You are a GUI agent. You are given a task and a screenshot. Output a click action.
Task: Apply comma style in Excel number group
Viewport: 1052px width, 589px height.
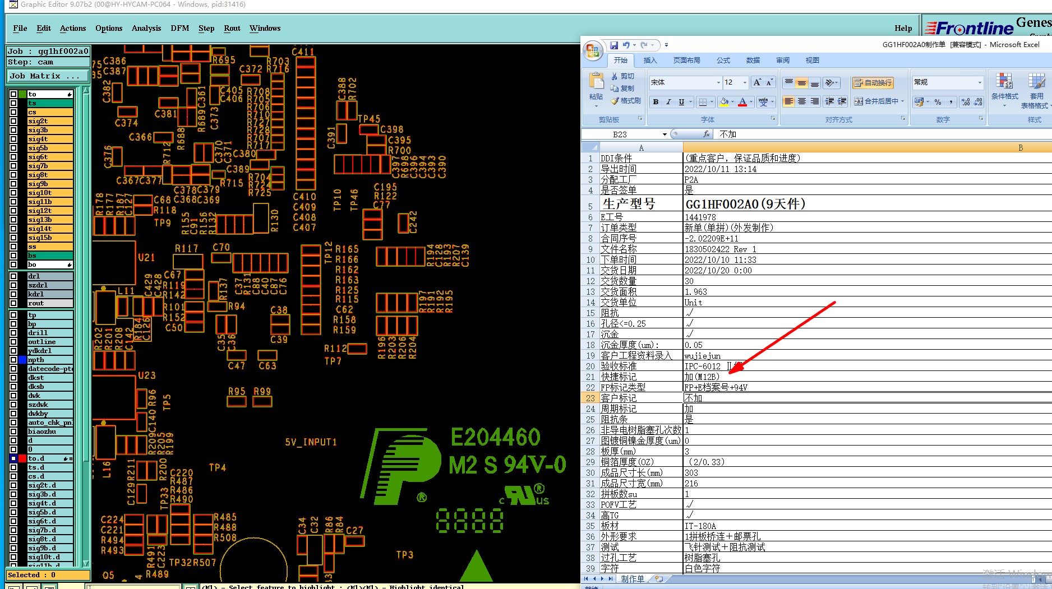(x=951, y=102)
